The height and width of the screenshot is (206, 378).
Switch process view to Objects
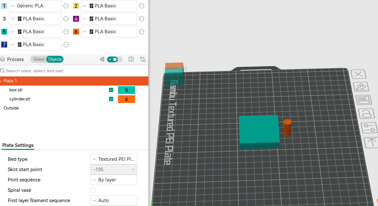(55, 59)
